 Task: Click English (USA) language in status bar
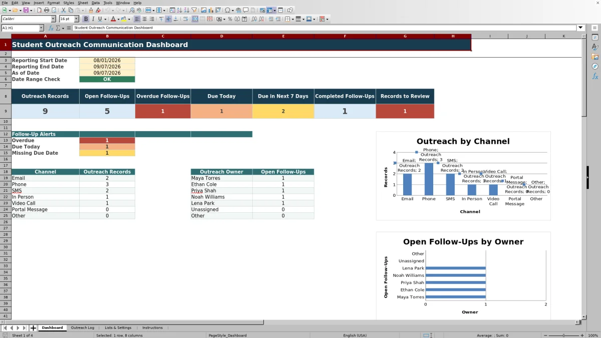(355, 335)
